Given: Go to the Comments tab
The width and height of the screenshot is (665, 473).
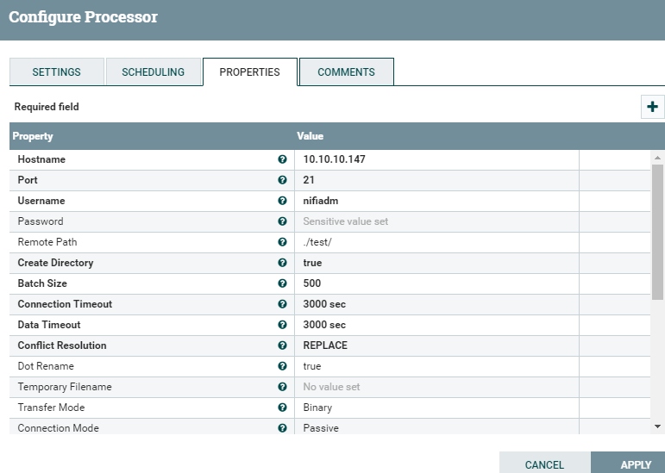Looking at the screenshot, I should [346, 72].
